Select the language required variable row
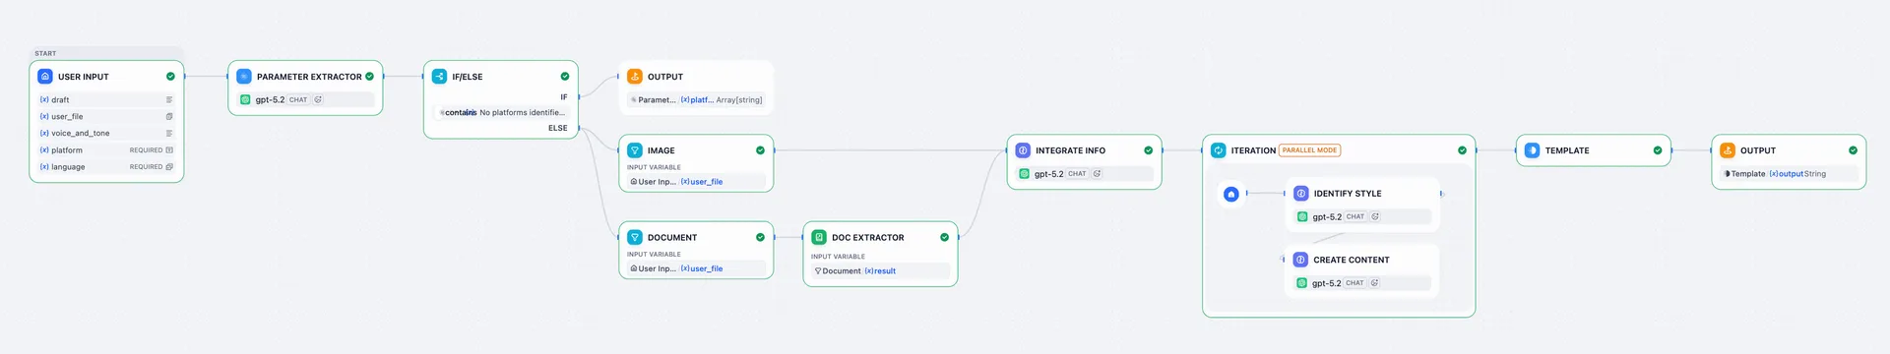 pos(106,167)
